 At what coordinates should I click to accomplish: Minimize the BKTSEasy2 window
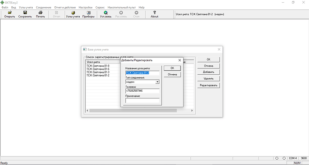283,3
